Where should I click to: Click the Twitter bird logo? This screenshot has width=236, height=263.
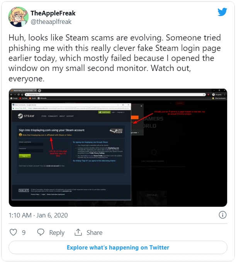click(x=222, y=12)
